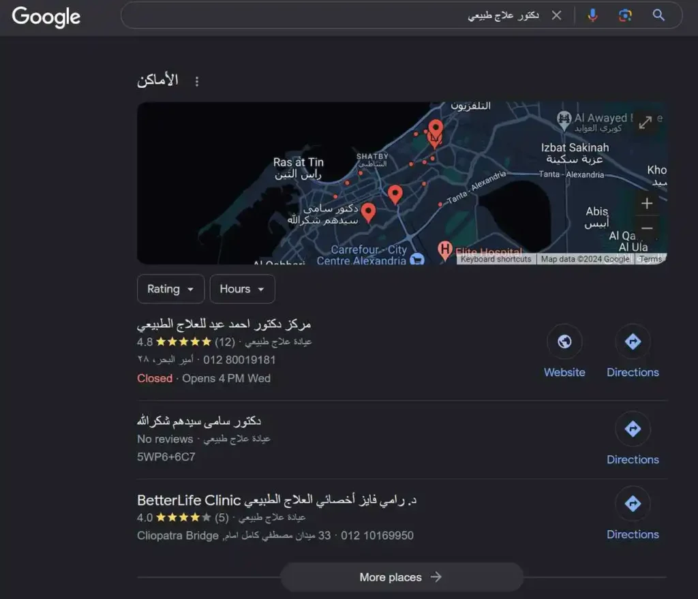Click Directions icon for دكتور سامى سيدهم
The height and width of the screenshot is (599, 698).
633,429
